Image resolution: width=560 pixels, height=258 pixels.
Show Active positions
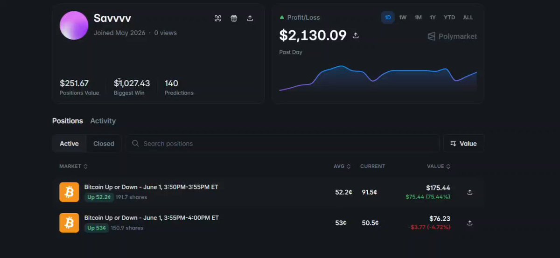coord(69,143)
